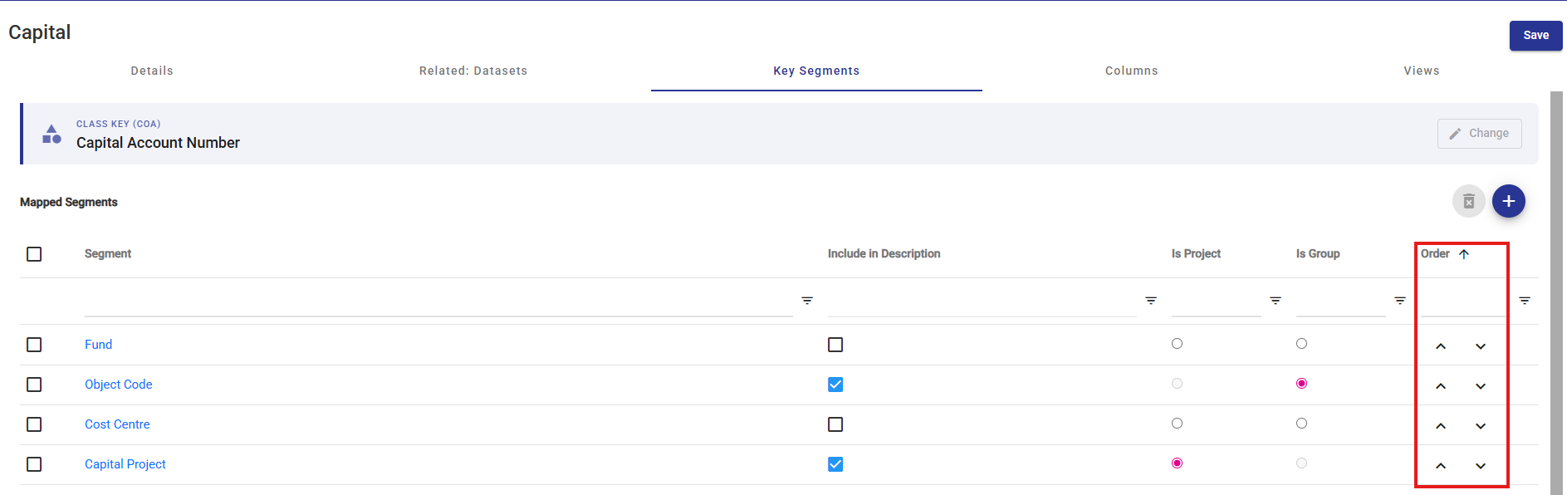Select the Object Code row checkbox
This screenshot has width=1567, height=495.
(x=34, y=385)
